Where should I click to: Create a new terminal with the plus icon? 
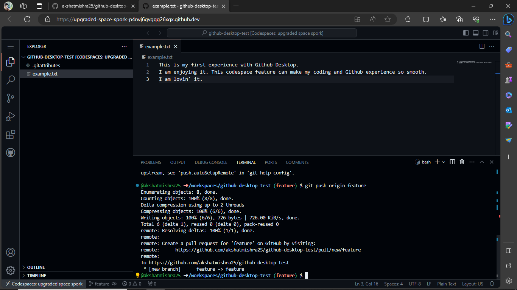[x=438, y=162]
